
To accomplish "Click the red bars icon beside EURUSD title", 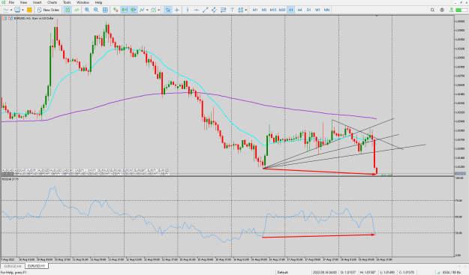I will point(11,18).
